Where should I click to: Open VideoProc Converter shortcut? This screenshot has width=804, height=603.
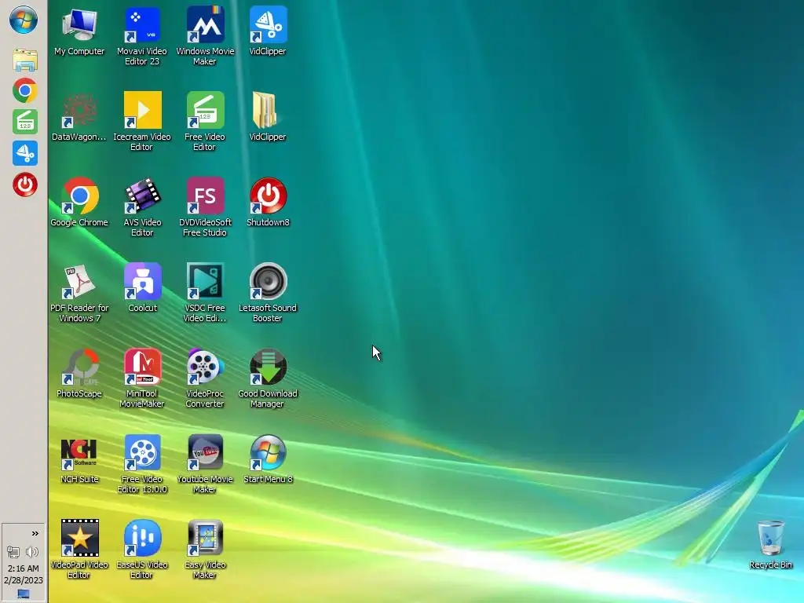(205, 378)
